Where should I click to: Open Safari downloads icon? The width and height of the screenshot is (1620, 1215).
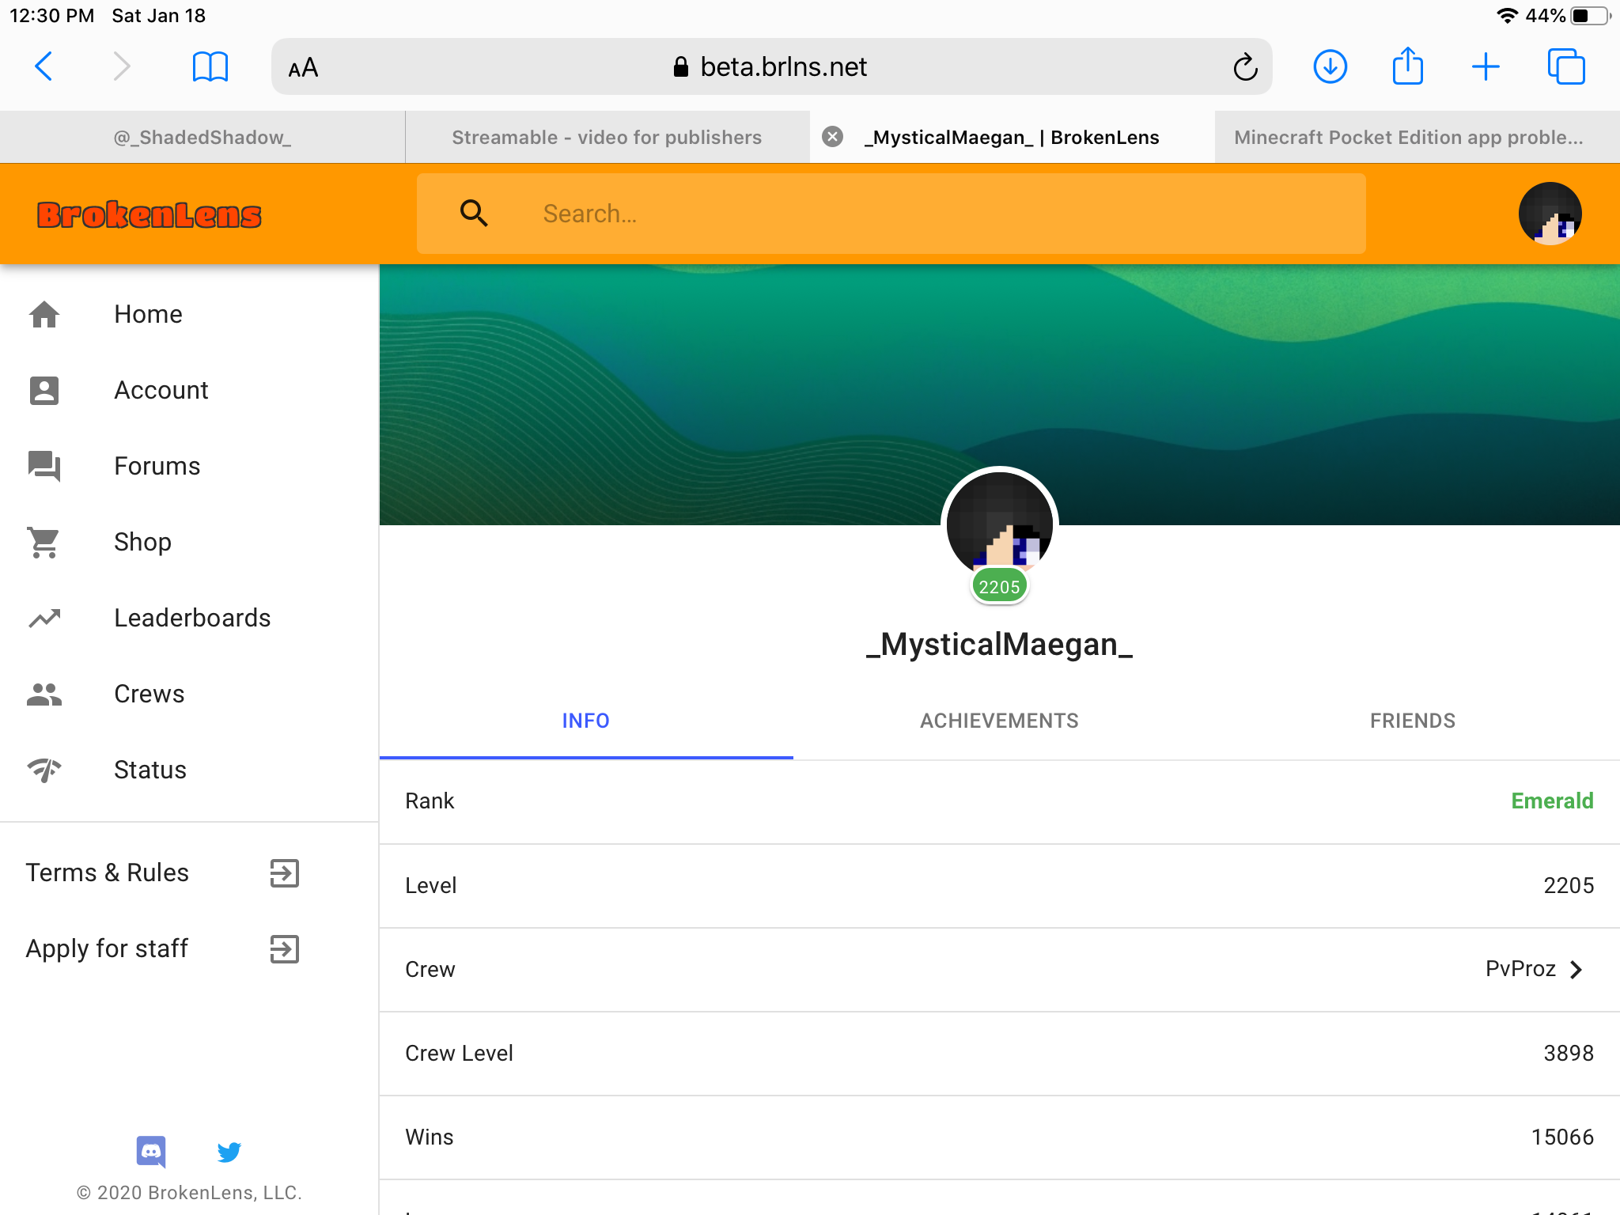tap(1330, 66)
